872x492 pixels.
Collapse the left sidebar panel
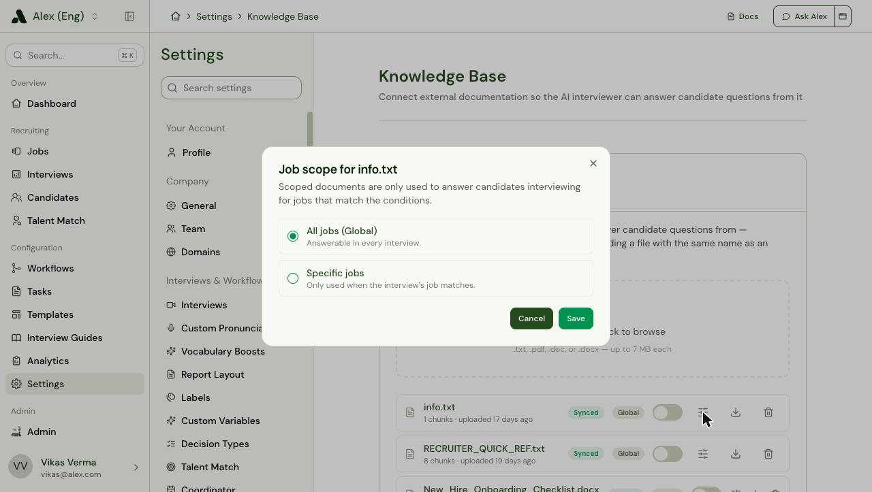coord(129,16)
